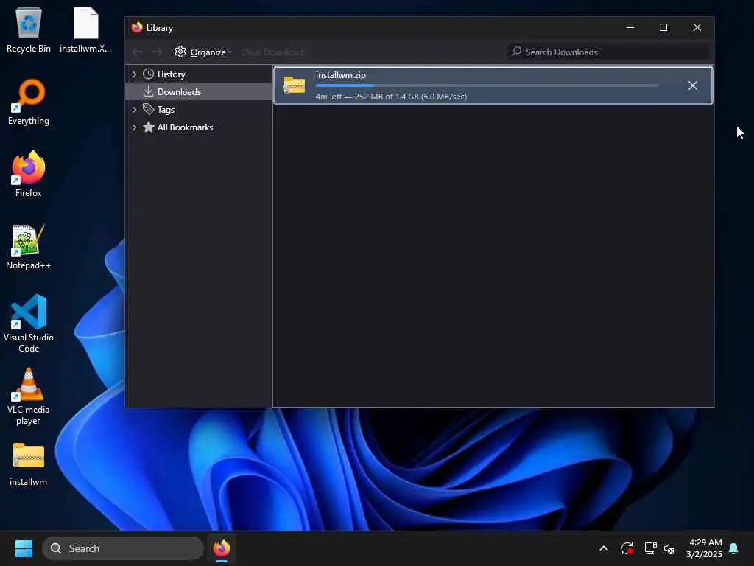Click the installwm.zip archive file icon
Screen dimensions: 754x566
[295, 85]
